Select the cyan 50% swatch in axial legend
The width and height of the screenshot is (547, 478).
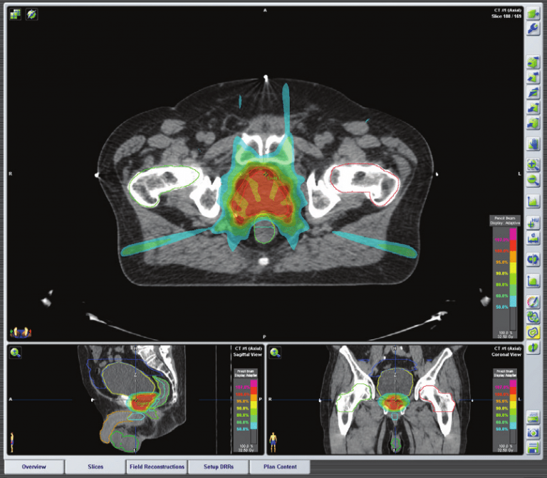[x=513, y=302]
